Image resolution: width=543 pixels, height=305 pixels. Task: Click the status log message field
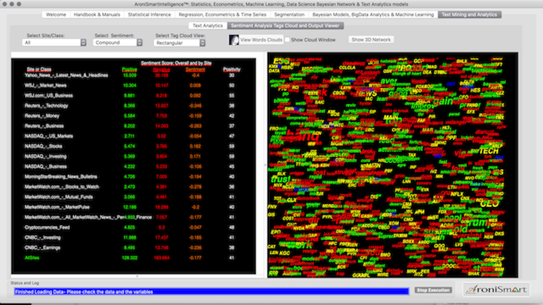[211, 291]
